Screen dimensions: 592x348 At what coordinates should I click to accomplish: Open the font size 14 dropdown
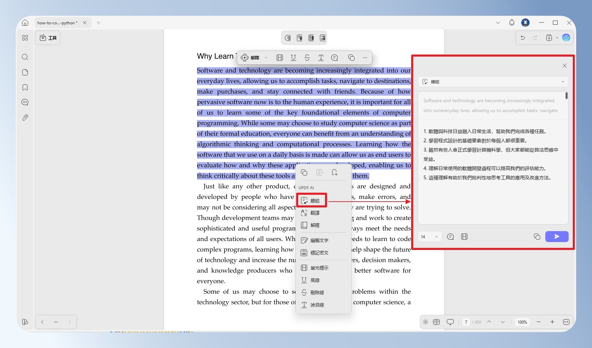tap(430, 237)
